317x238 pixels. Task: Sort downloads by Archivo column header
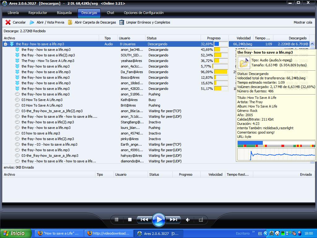click(x=50, y=38)
